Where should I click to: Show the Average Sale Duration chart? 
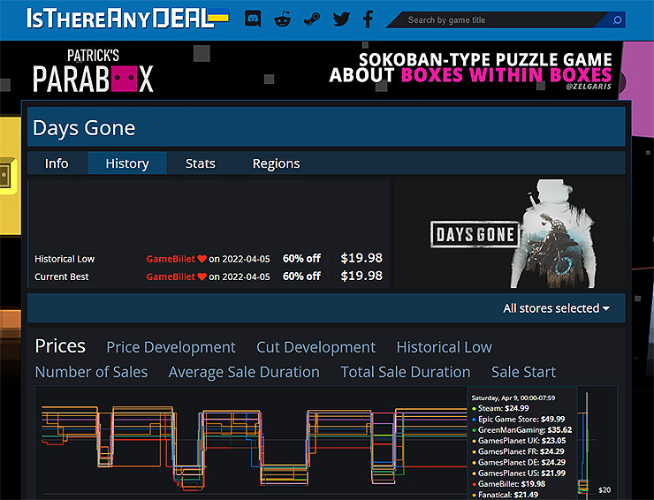click(244, 372)
